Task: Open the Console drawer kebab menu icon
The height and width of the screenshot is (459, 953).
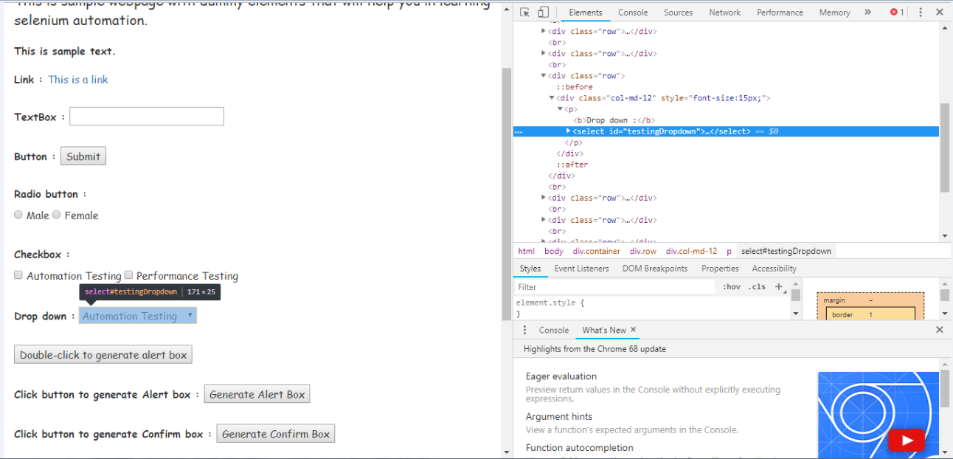Action: click(x=524, y=330)
